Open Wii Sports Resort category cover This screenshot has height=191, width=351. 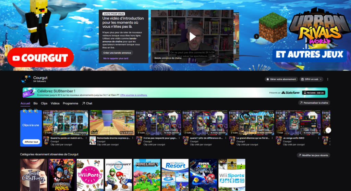pyautogui.click(x=175, y=175)
